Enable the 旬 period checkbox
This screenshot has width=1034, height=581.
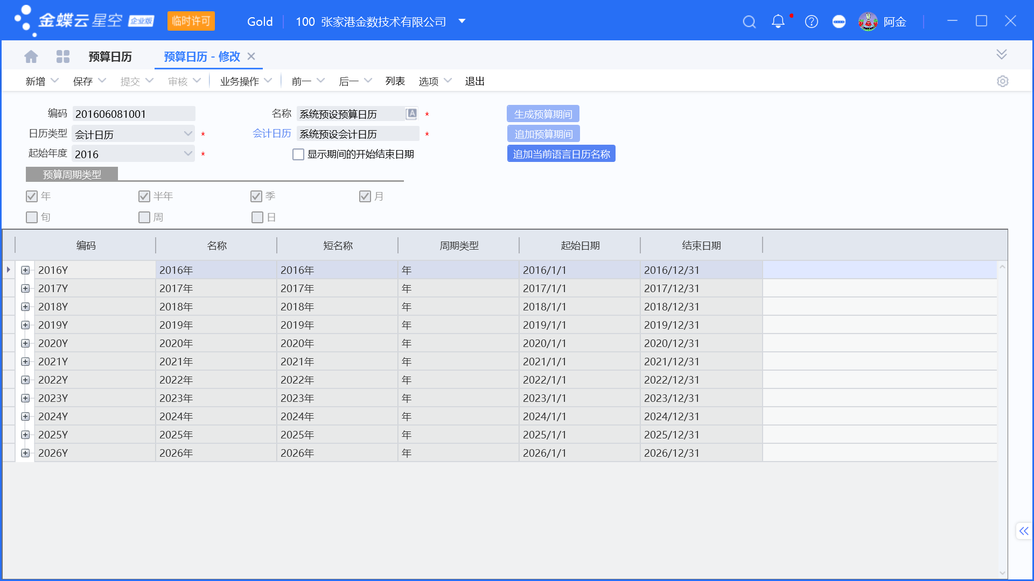31,217
